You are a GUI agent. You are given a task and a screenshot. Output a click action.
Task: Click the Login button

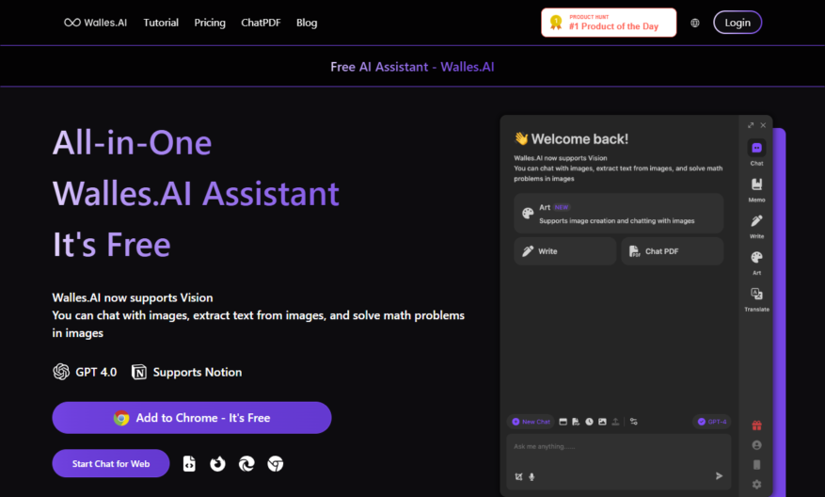tap(738, 23)
